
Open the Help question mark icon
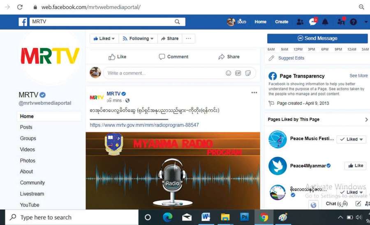tap(353, 22)
